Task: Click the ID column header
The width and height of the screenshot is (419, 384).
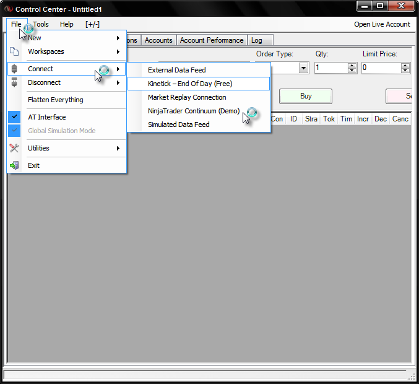Action: pos(294,119)
